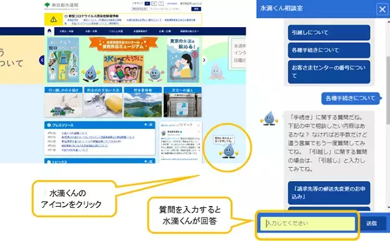Open 水源・水質 navigation menu
Viewport: 390px width, 241px height.
(x=91, y=31)
